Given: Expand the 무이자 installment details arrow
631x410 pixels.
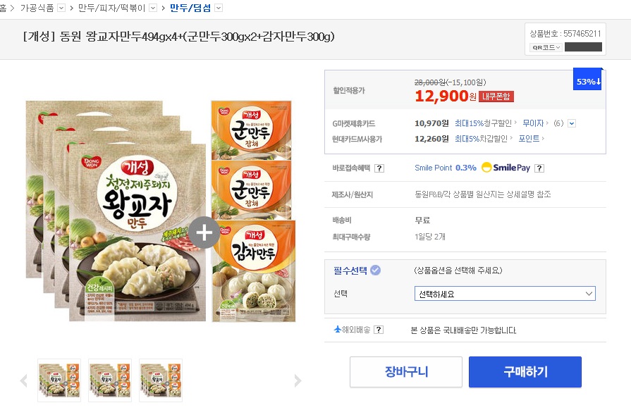Looking at the screenshot, I should [x=572, y=123].
